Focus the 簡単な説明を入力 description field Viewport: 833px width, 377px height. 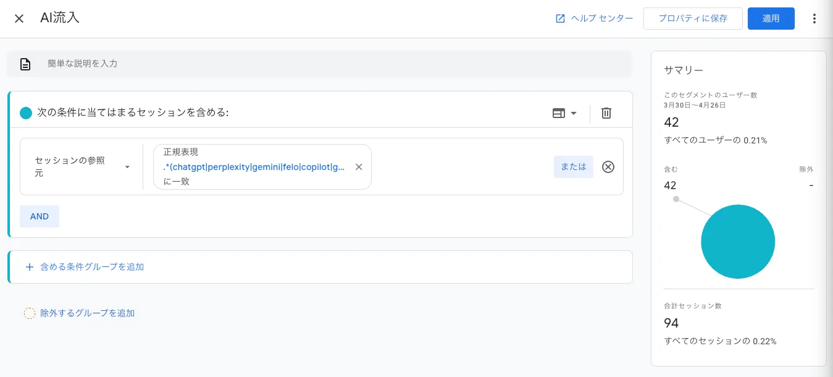pyautogui.click(x=333, y=64)
